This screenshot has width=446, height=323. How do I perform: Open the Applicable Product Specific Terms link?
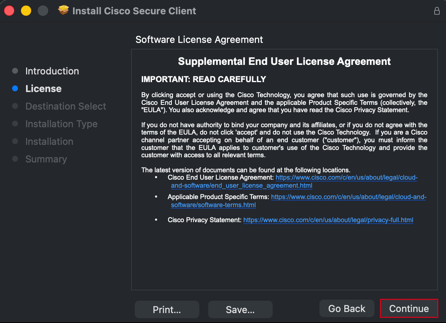[x=299, y=201]
